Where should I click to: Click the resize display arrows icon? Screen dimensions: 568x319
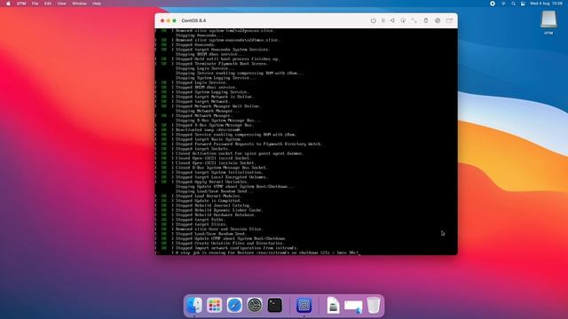point(414,20)
